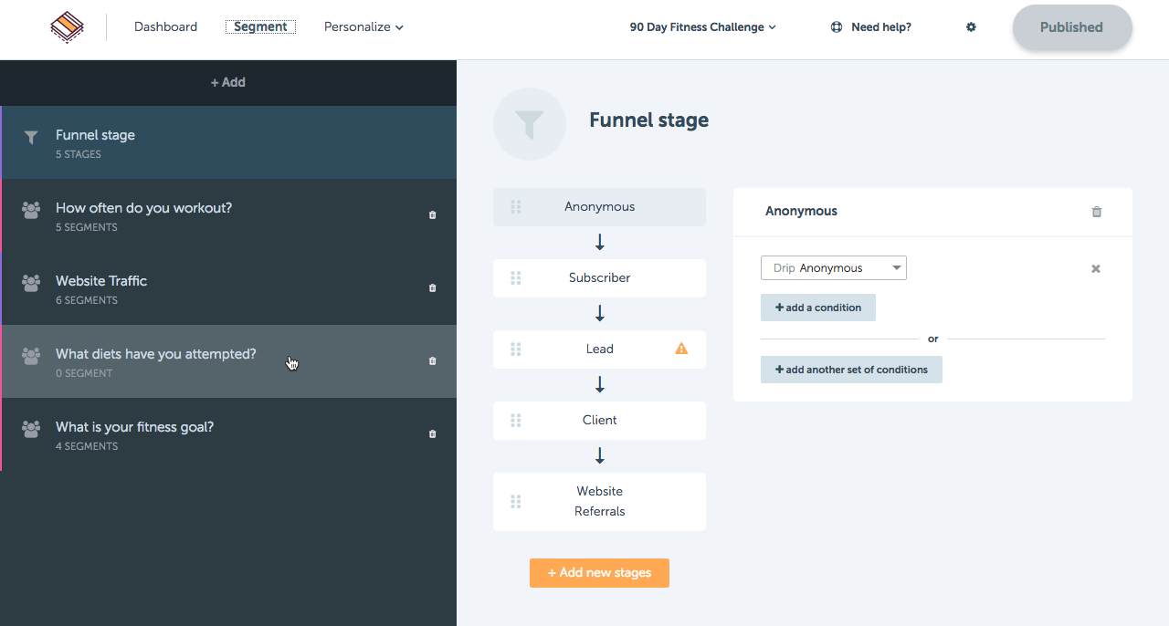
Task: Delete What is your fitness goal? group
Action: coord(433,434)
